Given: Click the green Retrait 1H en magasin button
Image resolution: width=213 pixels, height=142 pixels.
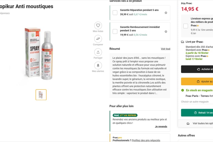Looking at the screenshot, I should (197, 113).
